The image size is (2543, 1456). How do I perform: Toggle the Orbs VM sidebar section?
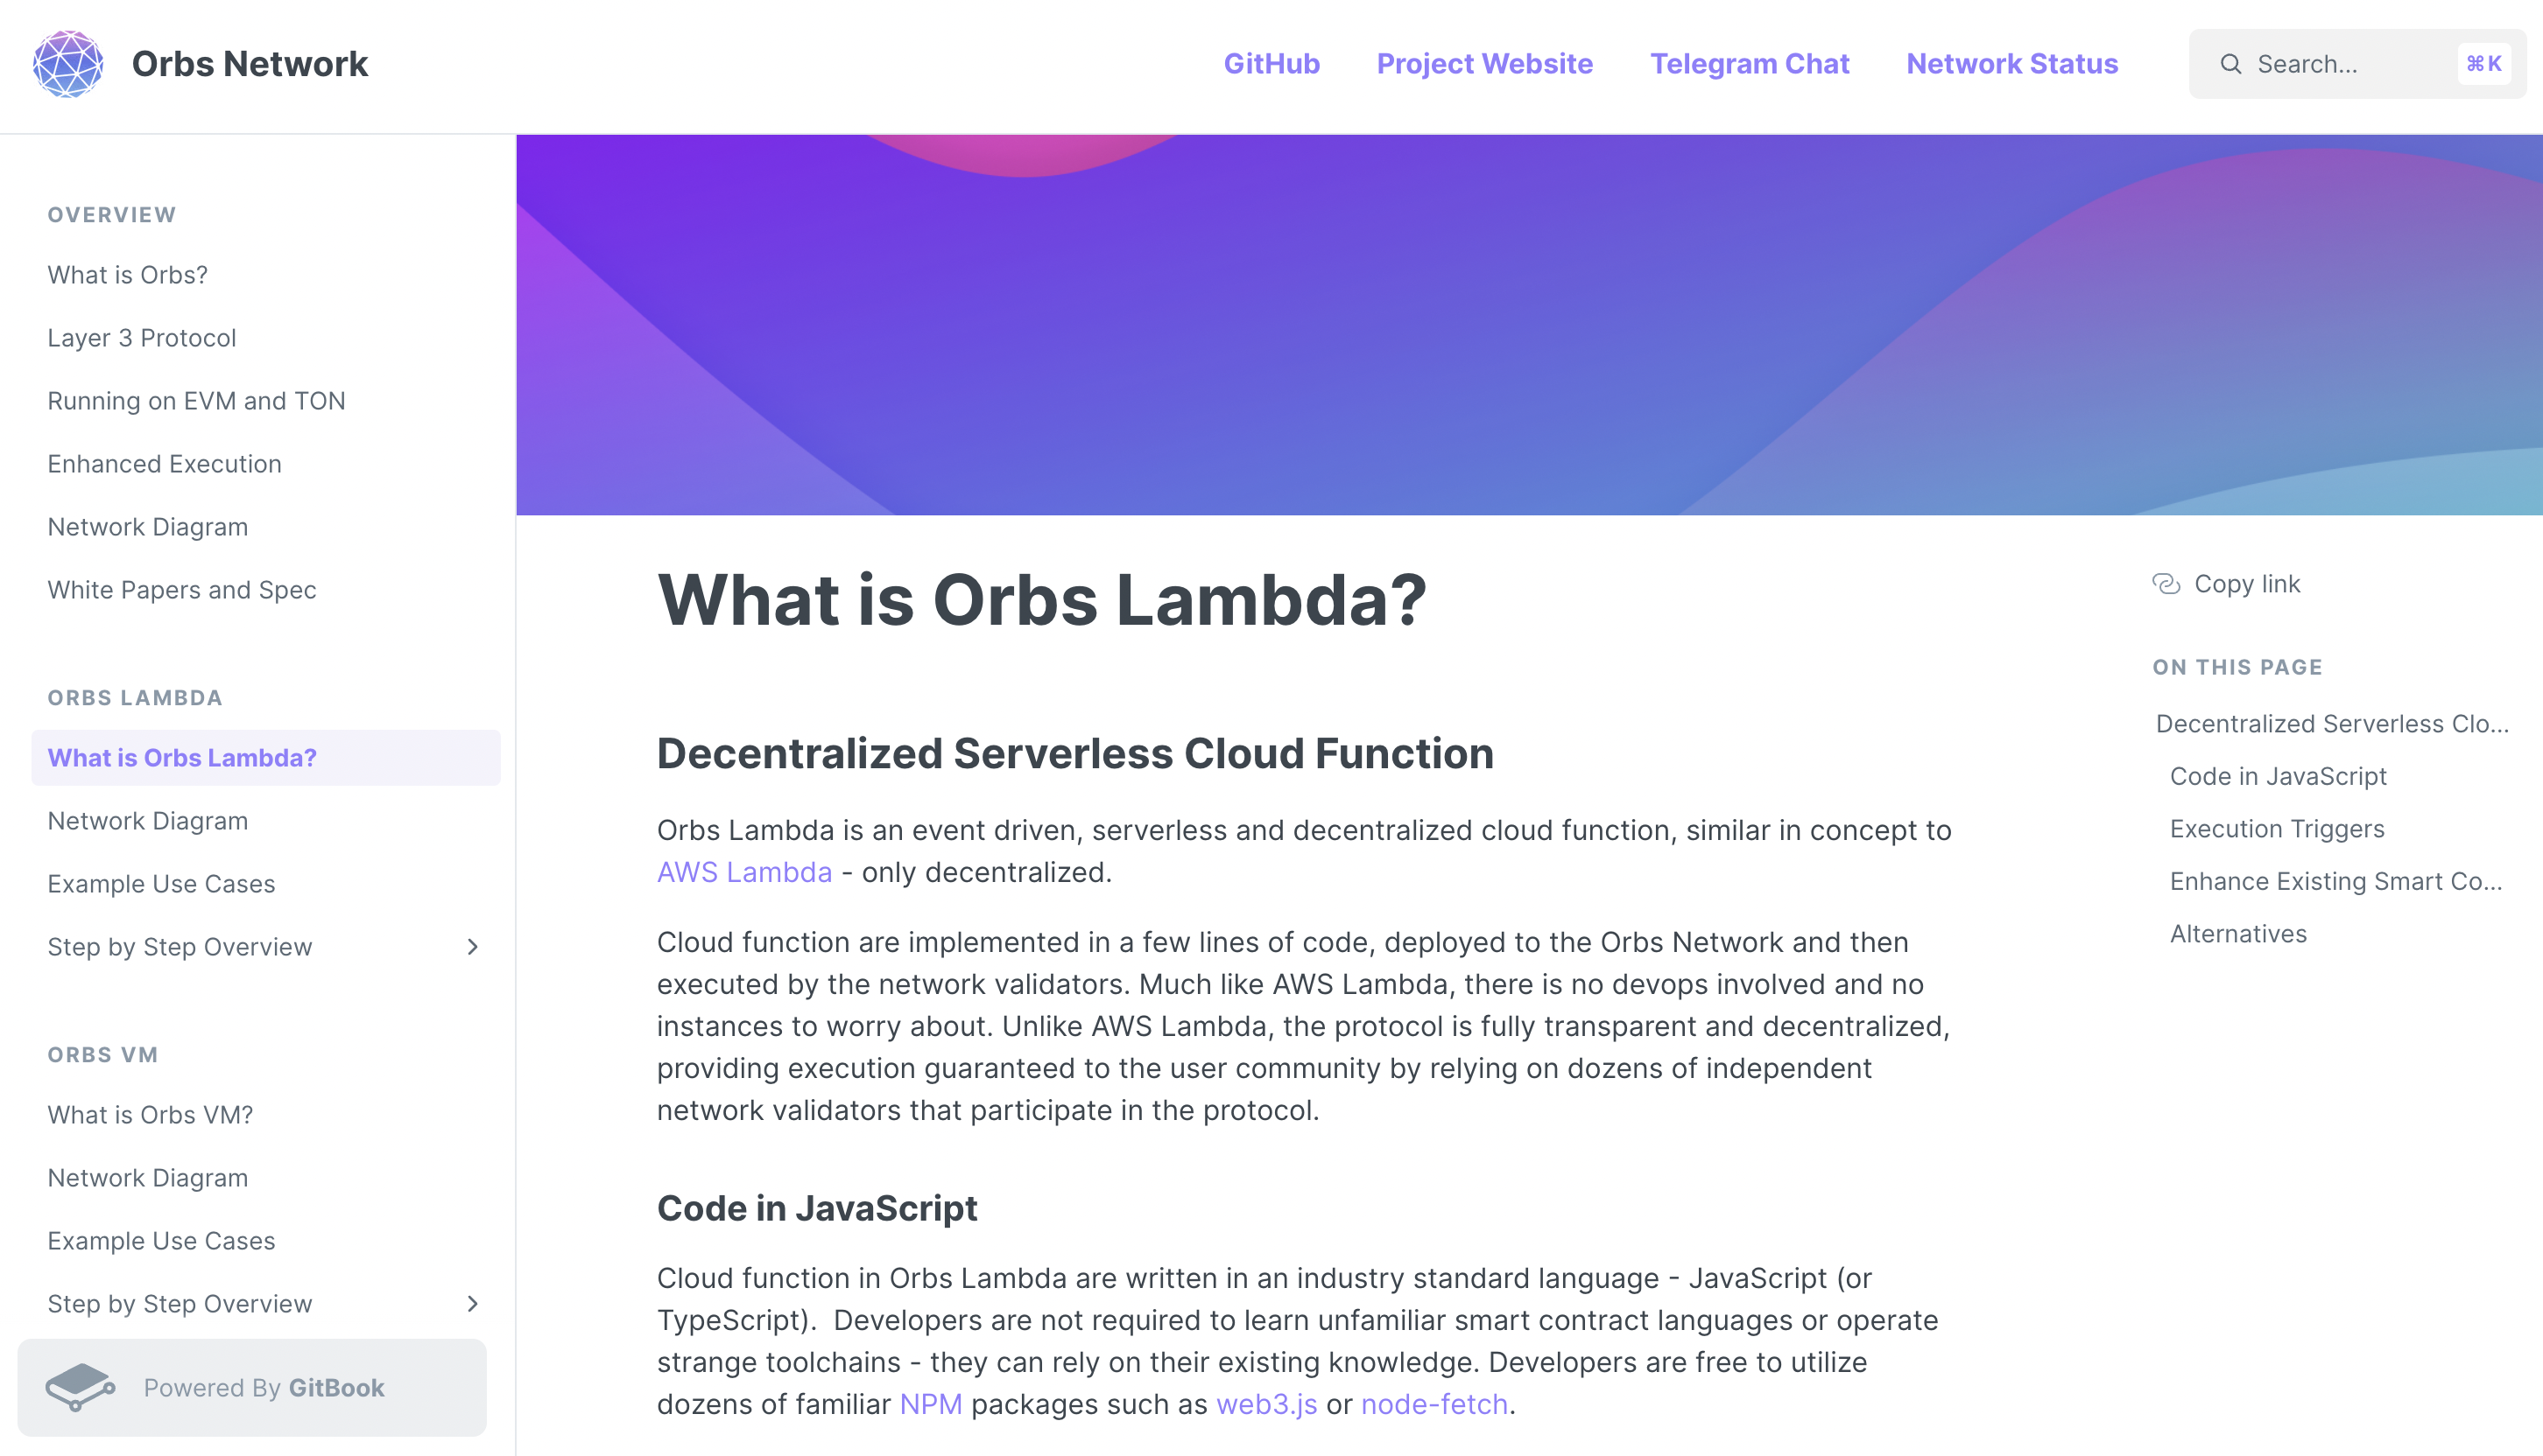(103, 1053)
